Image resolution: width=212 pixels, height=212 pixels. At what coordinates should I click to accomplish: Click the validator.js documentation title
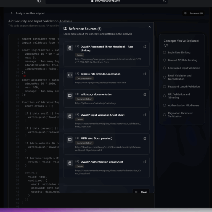pos(96,94)
